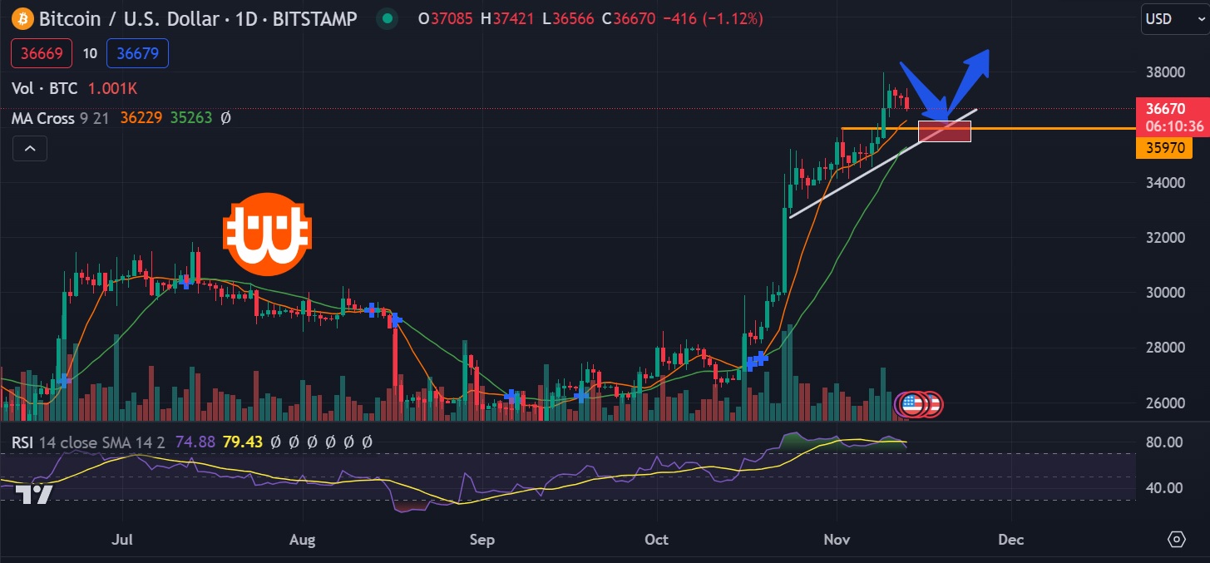Select the RSI indicator legend title
Image resolution: width=1210 pixels, height=563 pixels.
tap(22, 443)
